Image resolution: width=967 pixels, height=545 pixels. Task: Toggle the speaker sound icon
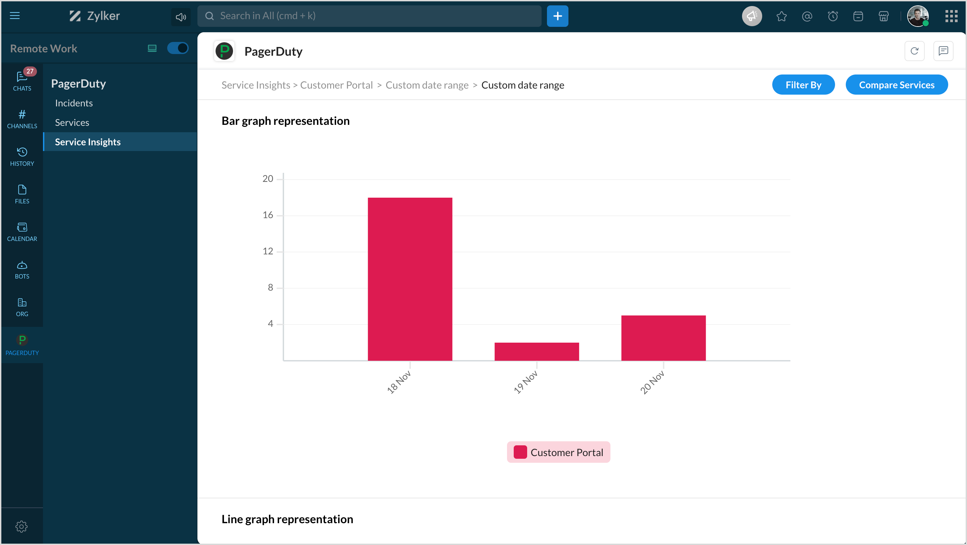click(181, 16)
